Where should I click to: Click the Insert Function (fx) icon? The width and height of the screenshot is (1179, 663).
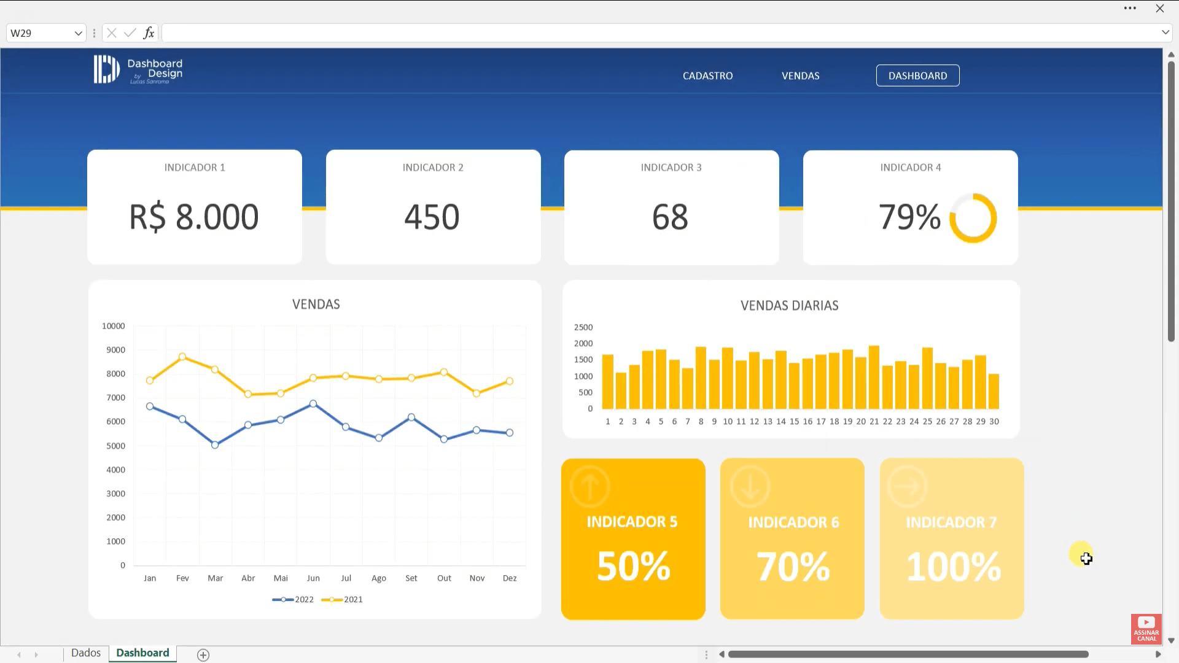click(149, 33)
